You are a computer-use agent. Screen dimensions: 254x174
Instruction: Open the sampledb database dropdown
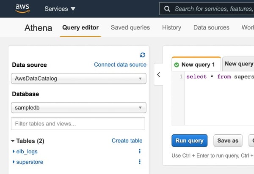[79, 108]
